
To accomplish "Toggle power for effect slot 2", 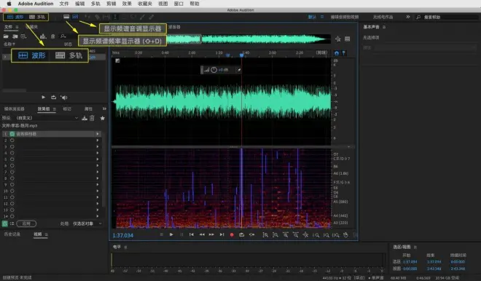I will tap(12, 140).
